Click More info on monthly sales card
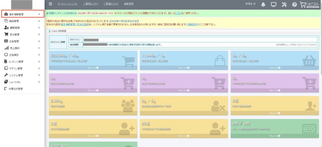This screenshot has height=147, width=322. [93, 68]
